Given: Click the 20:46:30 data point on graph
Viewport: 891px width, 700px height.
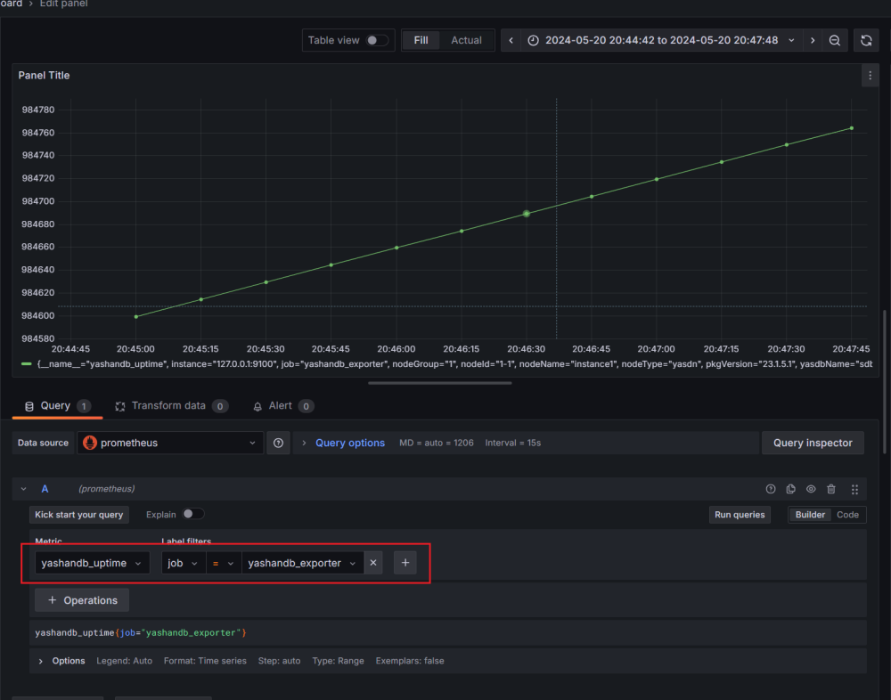Looking at the screenshot, I should coord(527,214).
